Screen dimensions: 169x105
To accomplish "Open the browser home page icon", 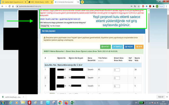I will click(13, 6).
